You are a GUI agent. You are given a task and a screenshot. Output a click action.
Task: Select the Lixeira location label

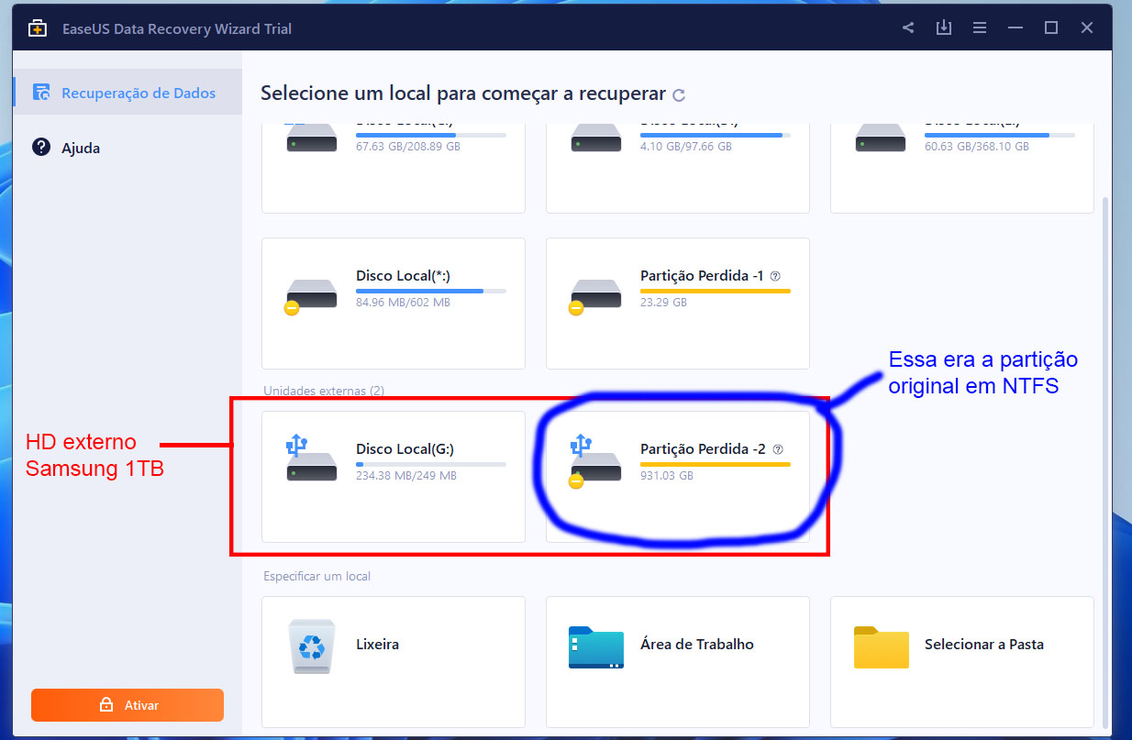click(x=377, y=645)
